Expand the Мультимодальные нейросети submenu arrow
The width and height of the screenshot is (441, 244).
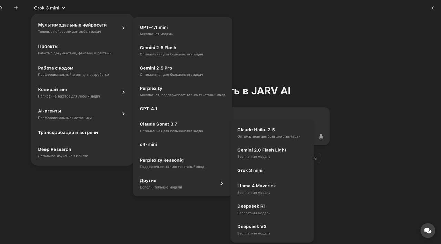[x=123, y=28]
